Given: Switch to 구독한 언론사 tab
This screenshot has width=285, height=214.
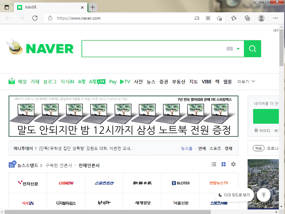Looking at the screenshot, I should tap(59, 165).
